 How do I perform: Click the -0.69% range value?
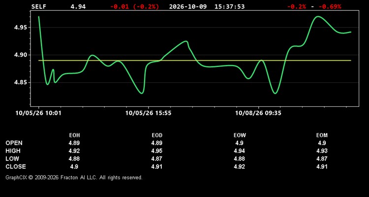330,6
